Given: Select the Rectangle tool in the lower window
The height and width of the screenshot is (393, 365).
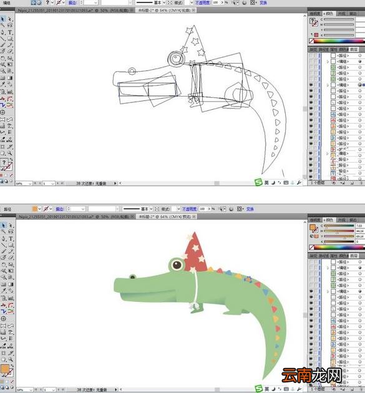Looking at the screenshot, I should (11, 245).
